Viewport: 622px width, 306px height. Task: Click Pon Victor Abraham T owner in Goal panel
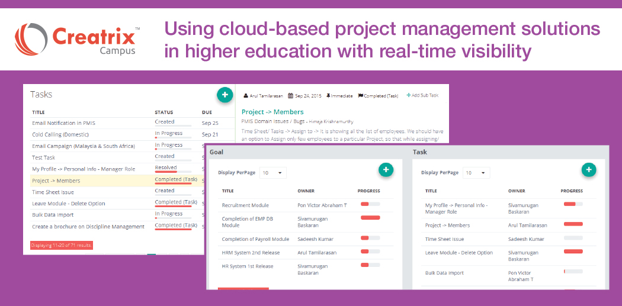322,205
